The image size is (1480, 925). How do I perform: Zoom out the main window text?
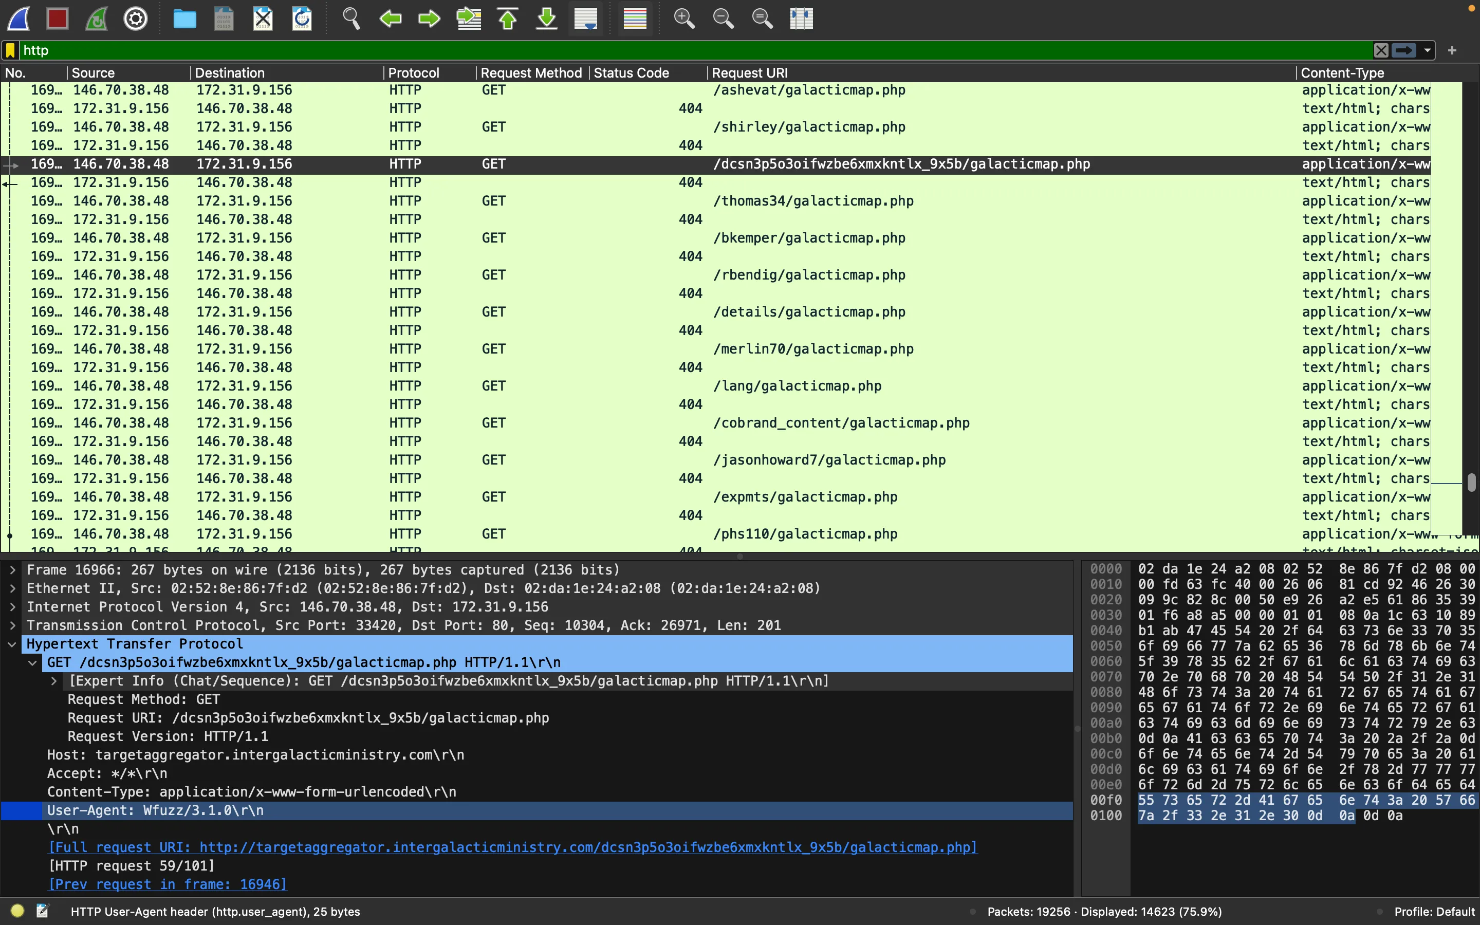click(723, 18)
